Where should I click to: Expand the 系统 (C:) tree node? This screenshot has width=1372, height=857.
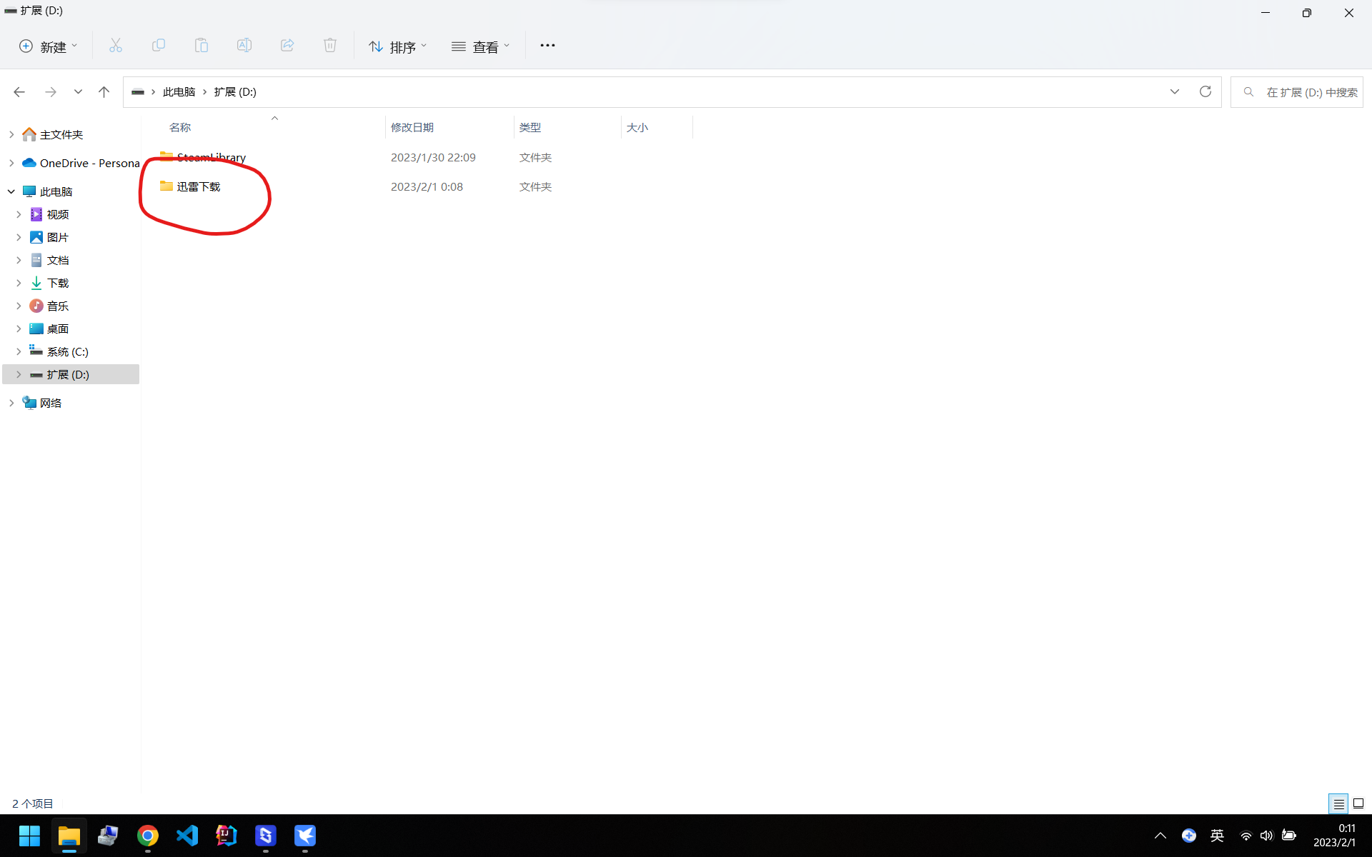tap(19, 351)
